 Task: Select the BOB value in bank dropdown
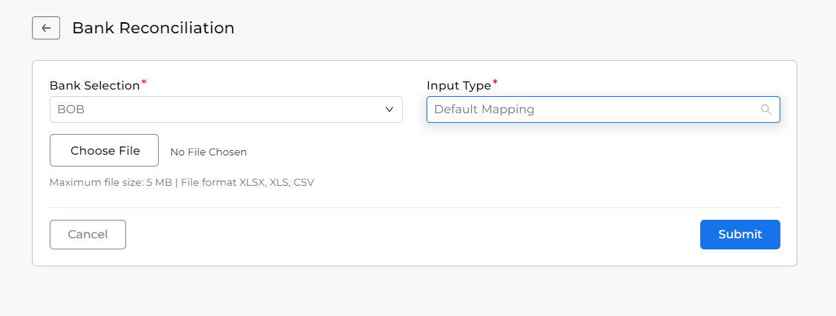tap(71, 110)
